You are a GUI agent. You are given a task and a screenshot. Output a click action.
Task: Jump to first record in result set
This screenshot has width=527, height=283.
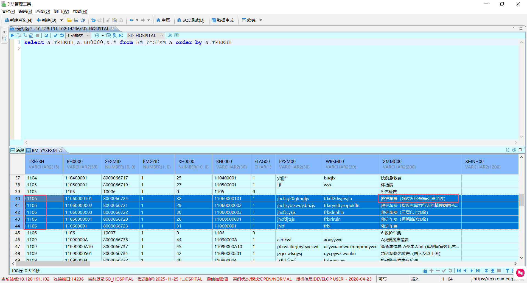[x=459, y=271]
